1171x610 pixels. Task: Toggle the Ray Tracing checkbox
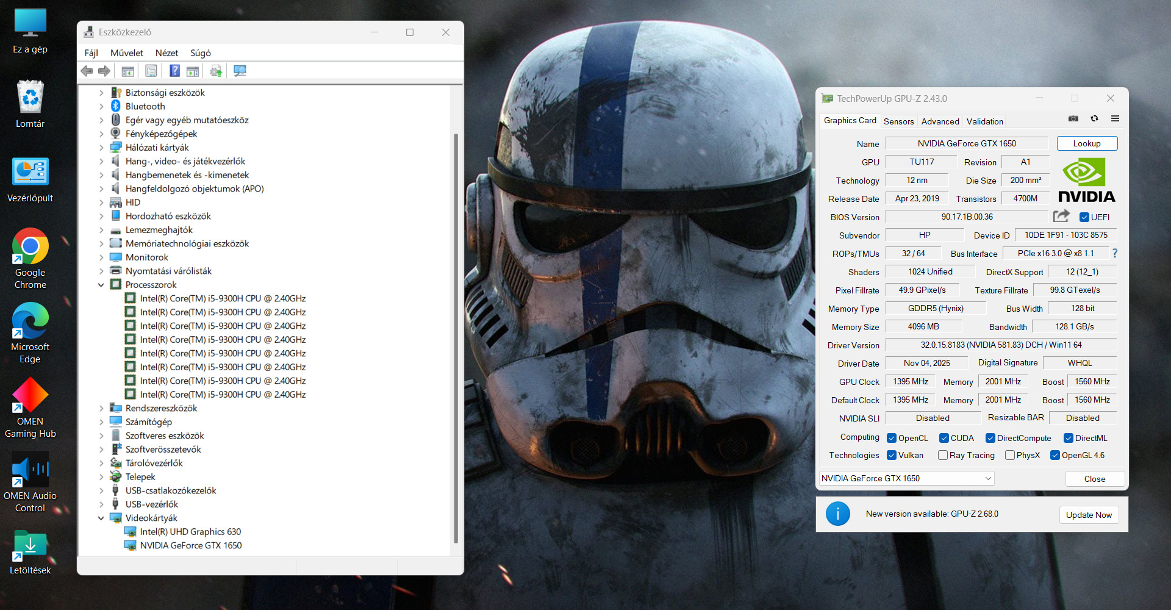point(943,455)
